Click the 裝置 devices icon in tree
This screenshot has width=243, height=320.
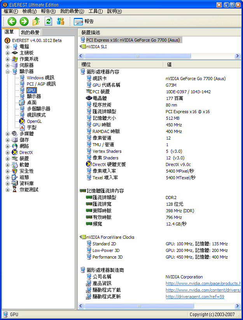click(x=15, y=159)
